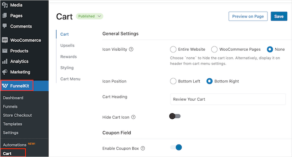Viewport: 292px width, 157px height.
Task: Click the Marketing megaphone icon
Action: 5,72
